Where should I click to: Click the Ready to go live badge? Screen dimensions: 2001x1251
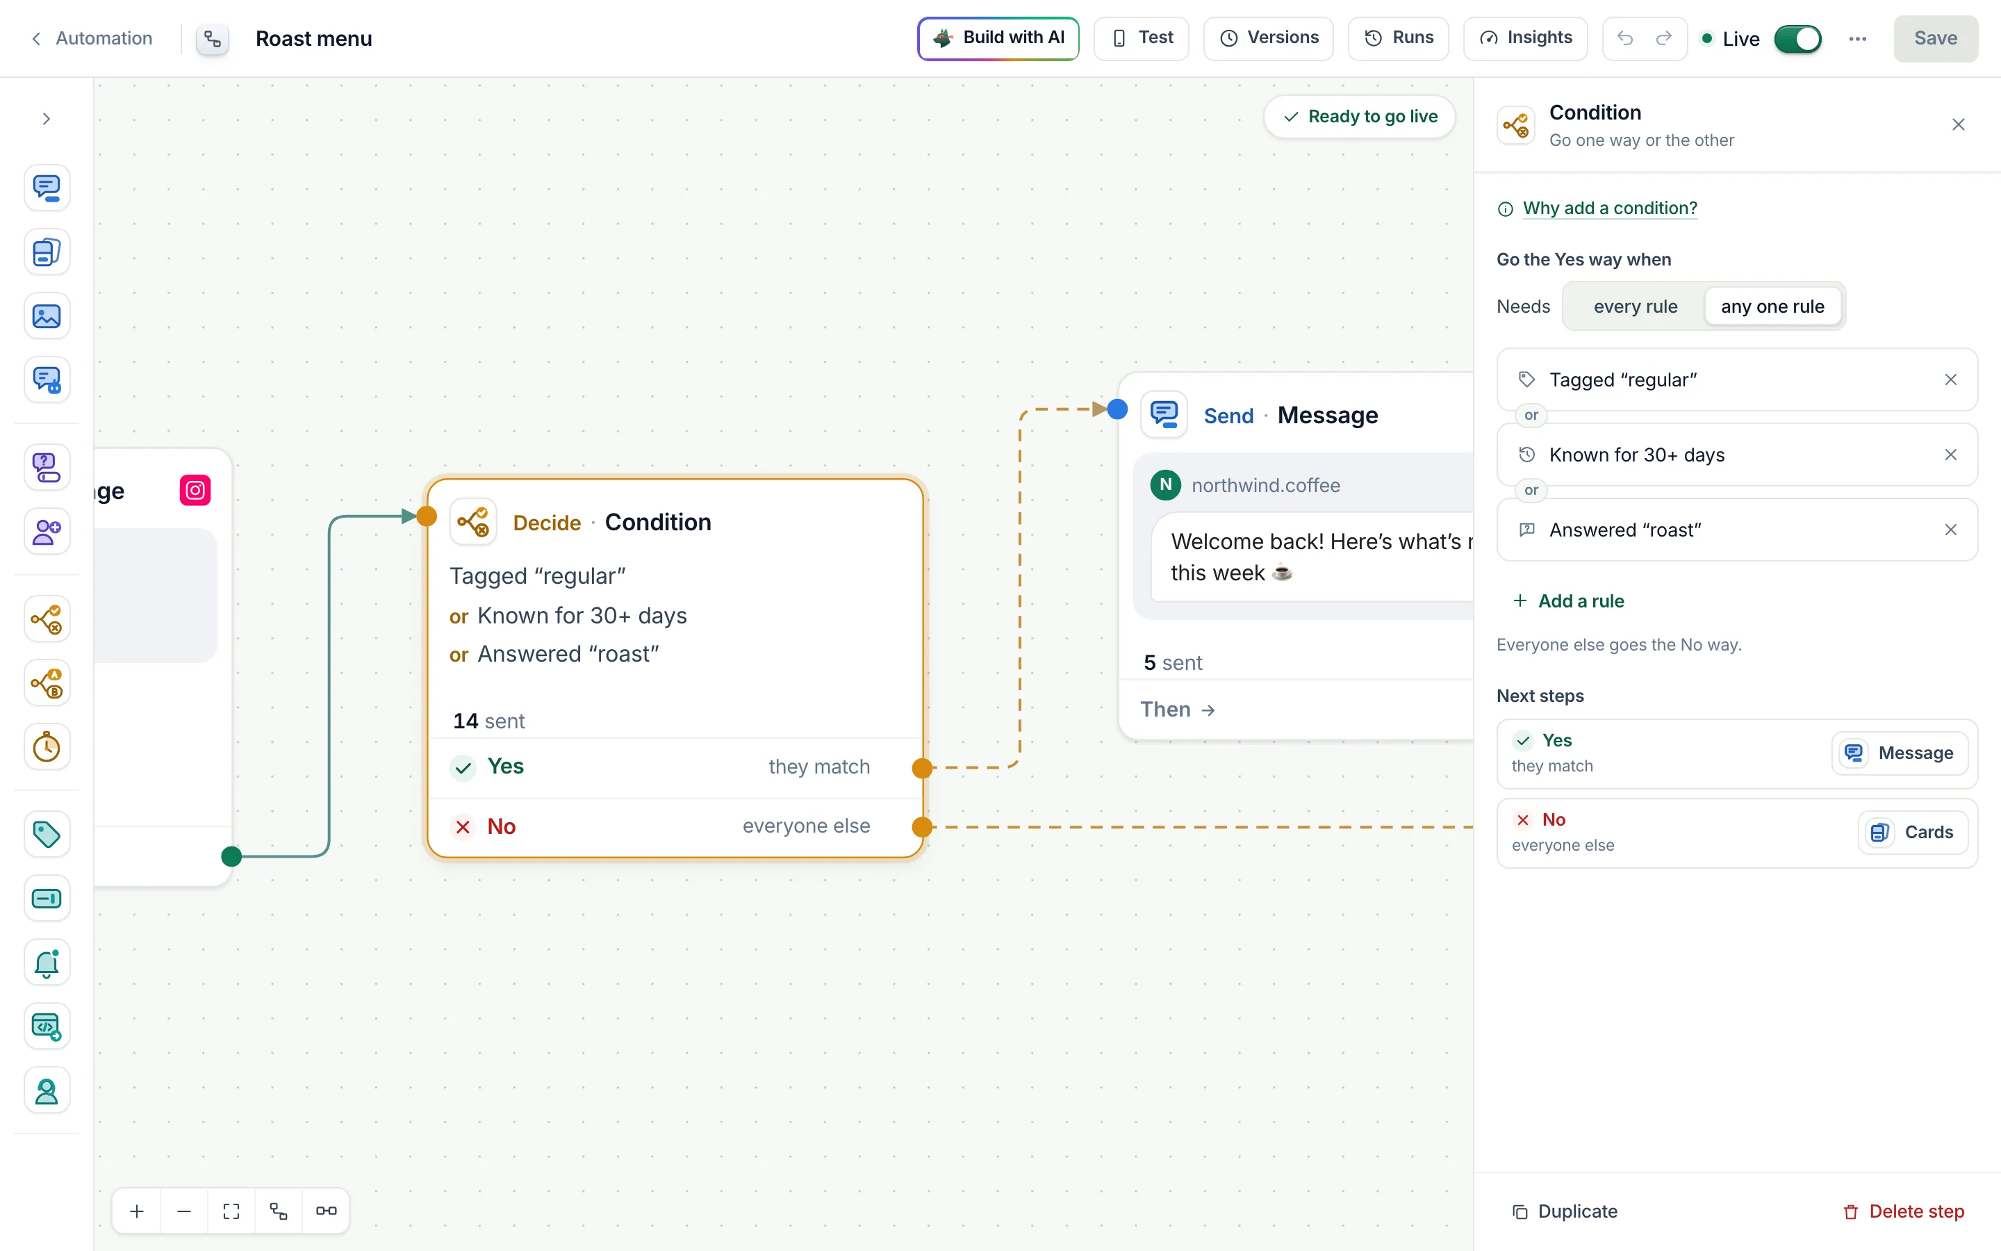tap(1359, 117)
